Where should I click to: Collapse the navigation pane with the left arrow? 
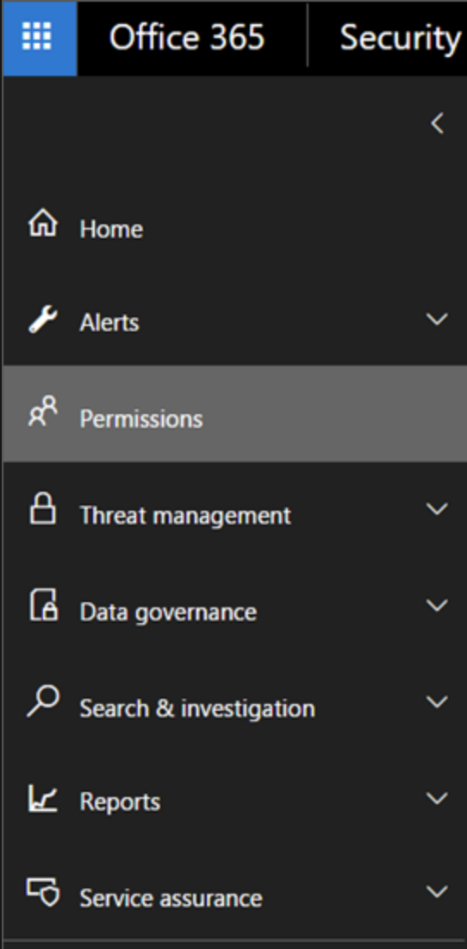click(x=438, y=123)
